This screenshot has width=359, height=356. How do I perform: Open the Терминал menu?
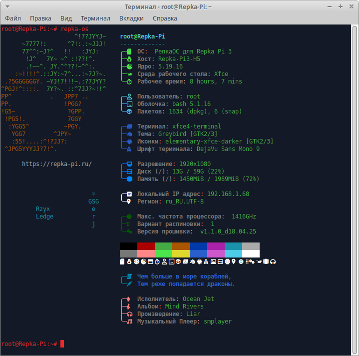pos(95,18)
